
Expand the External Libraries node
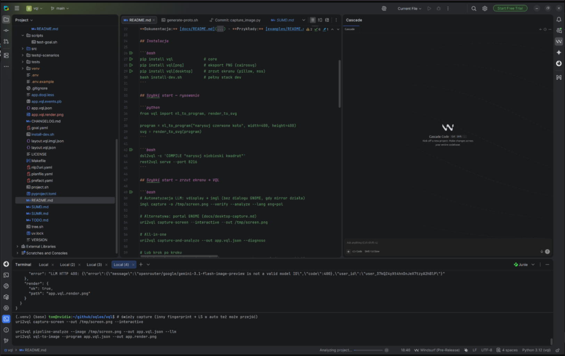[18, 247]
